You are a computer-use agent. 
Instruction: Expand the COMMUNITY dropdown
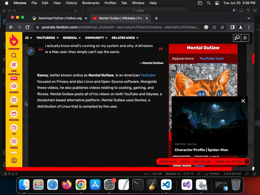point(96,38)
